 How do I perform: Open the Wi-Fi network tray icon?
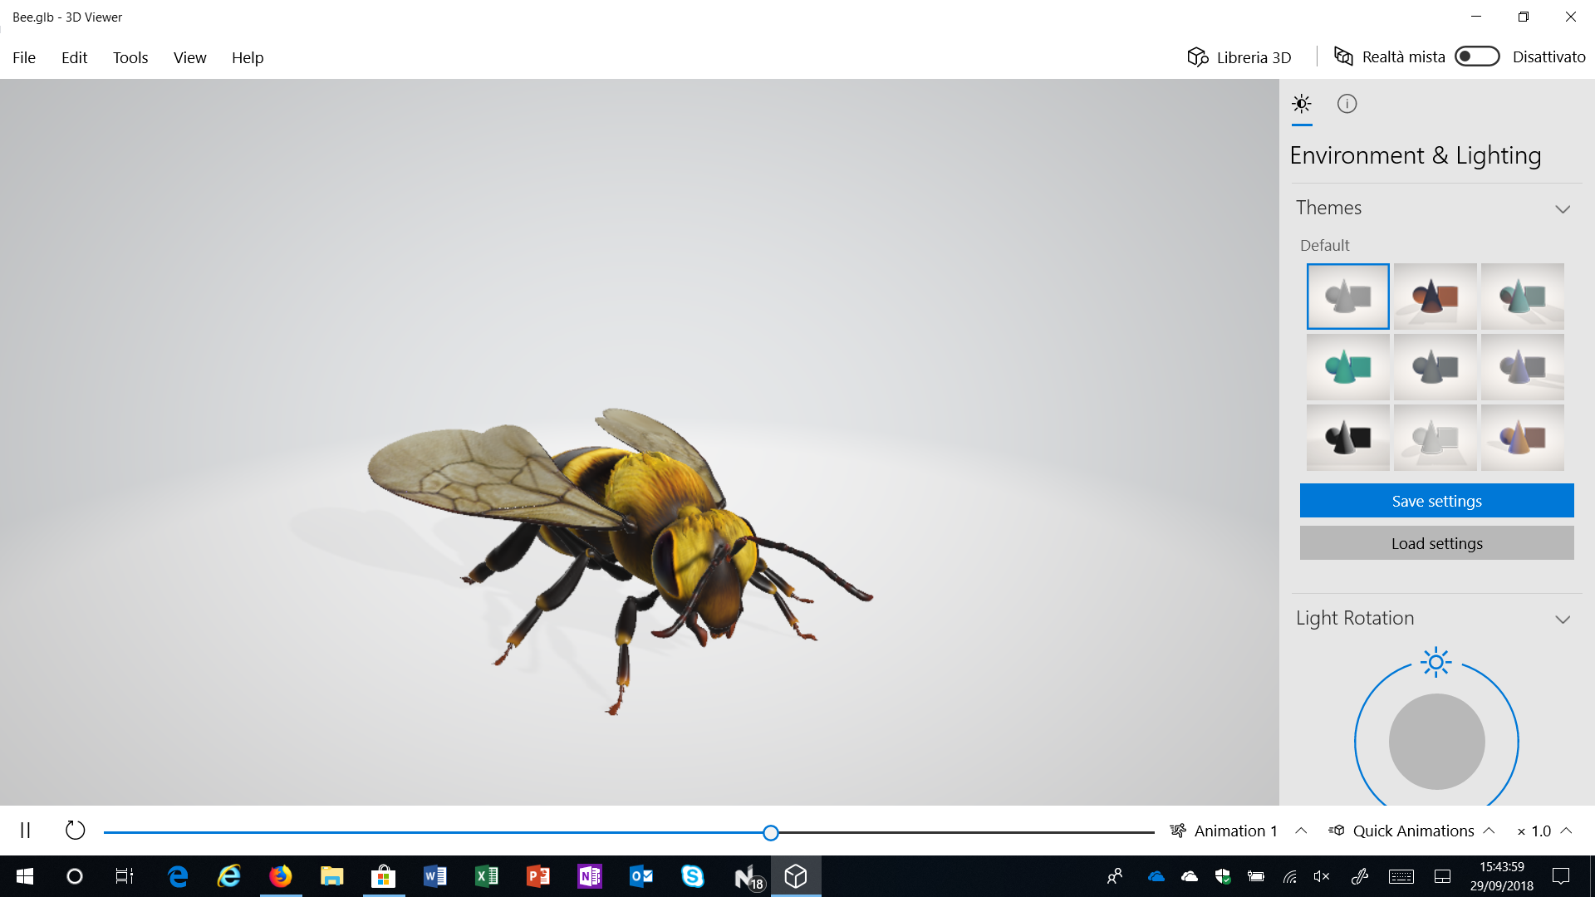point(1289,876)
